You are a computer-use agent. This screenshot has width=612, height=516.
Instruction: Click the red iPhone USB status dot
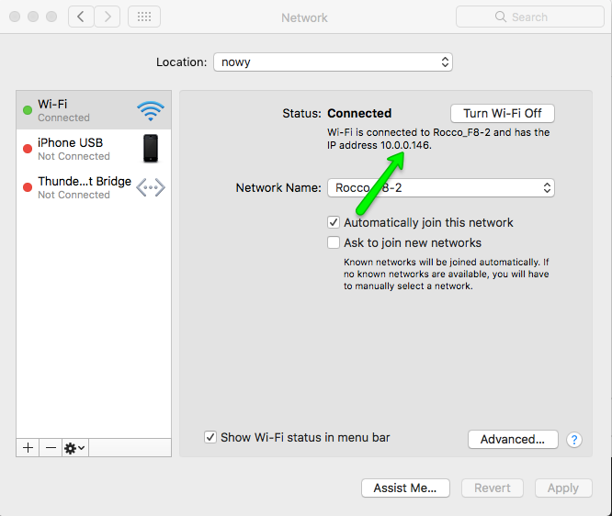[28, 149]
